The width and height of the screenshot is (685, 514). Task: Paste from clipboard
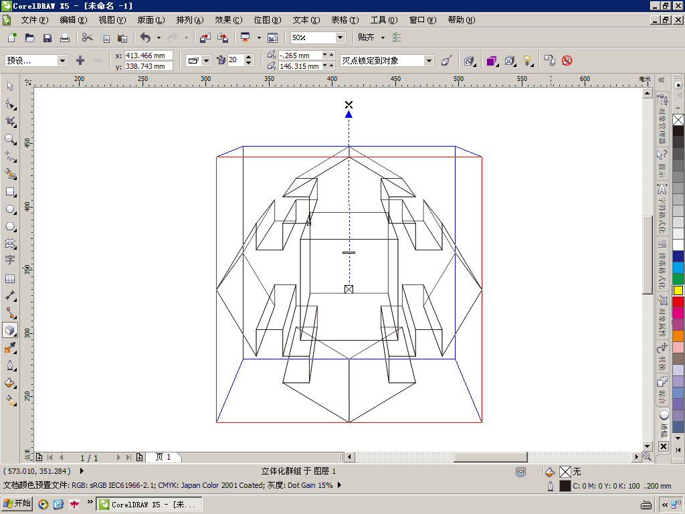tap(122, 37)
